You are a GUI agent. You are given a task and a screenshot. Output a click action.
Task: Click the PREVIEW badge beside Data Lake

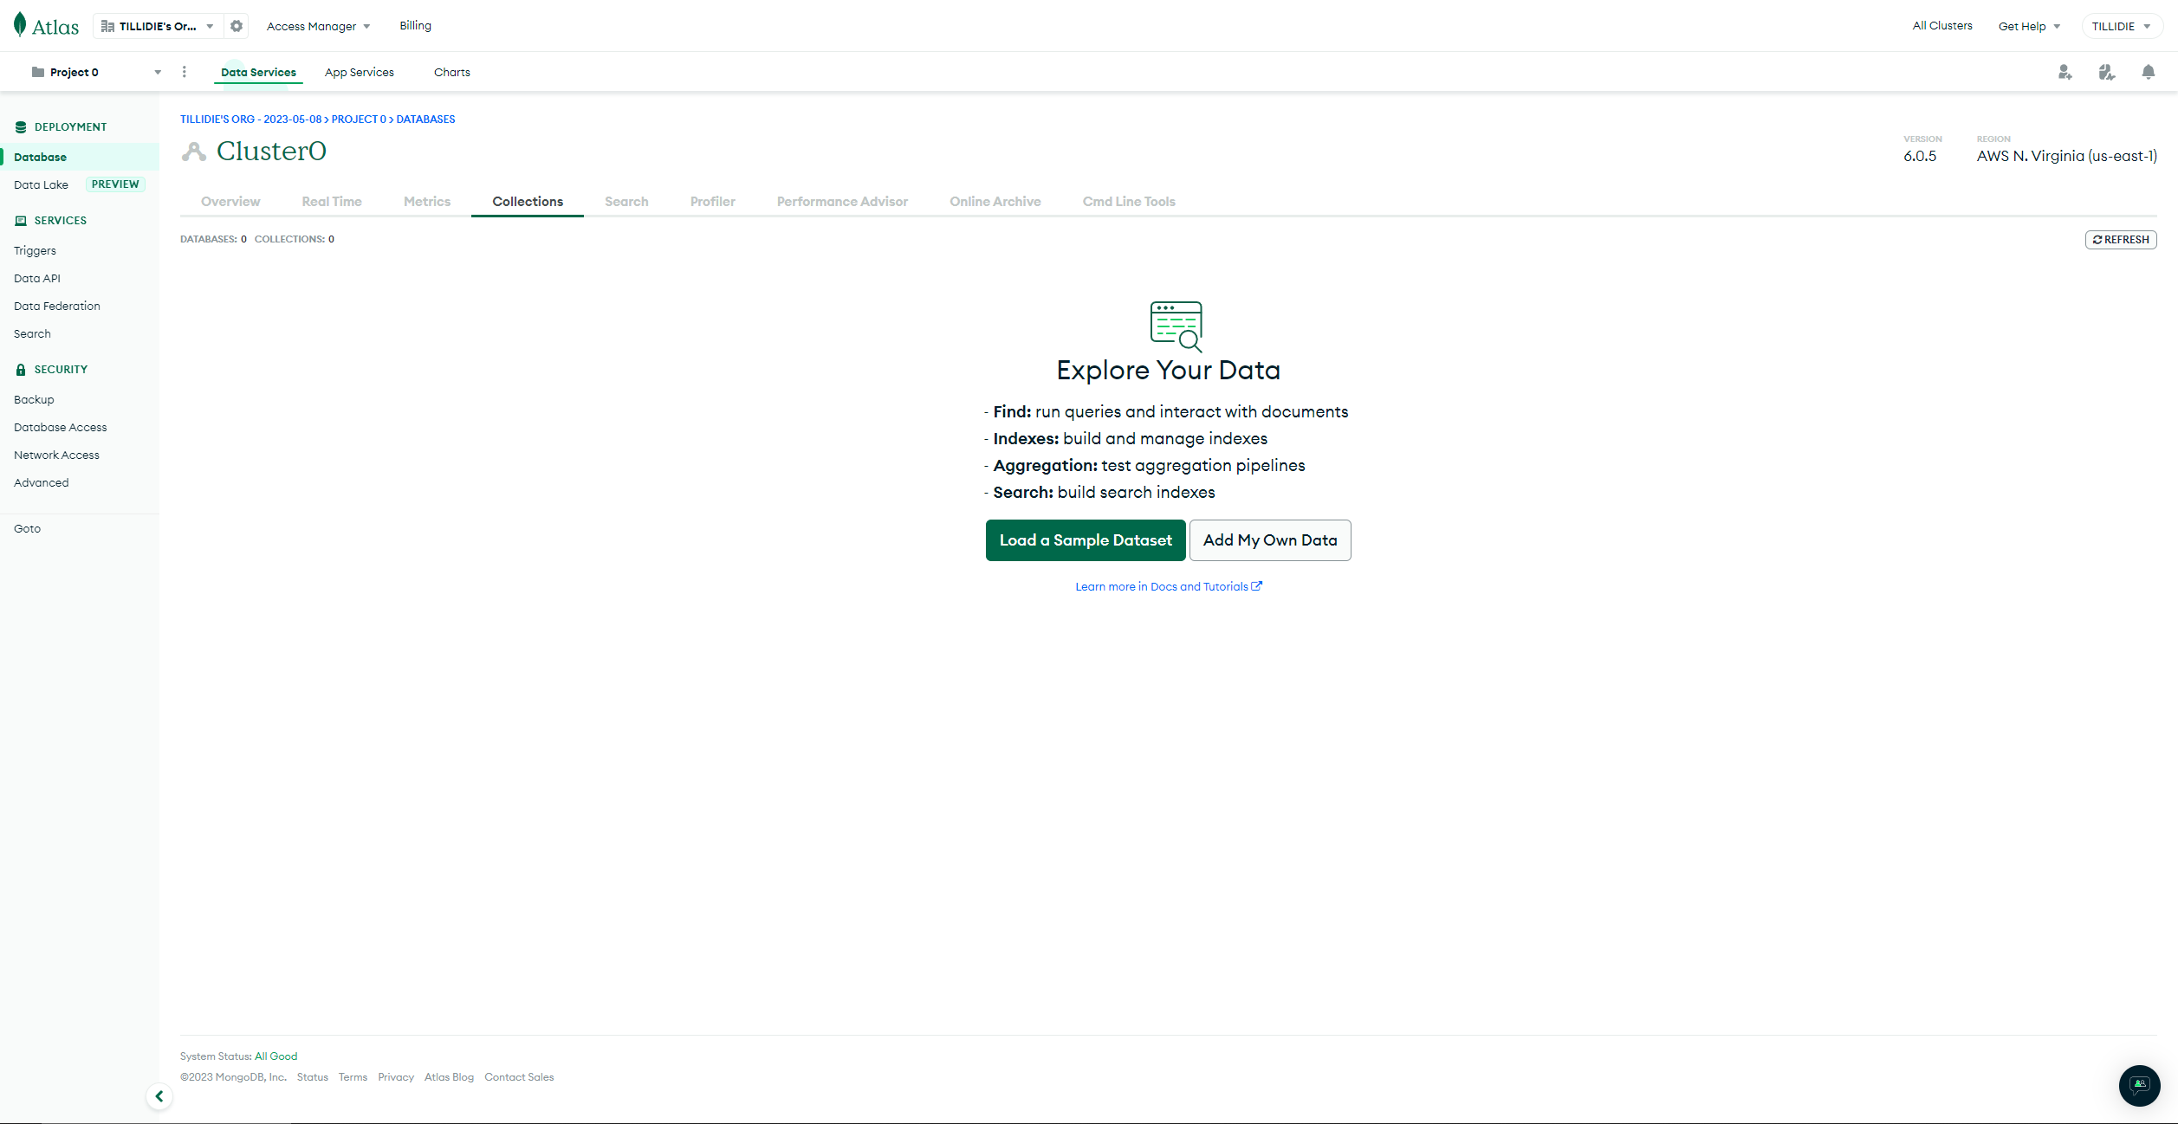point(115,184)
